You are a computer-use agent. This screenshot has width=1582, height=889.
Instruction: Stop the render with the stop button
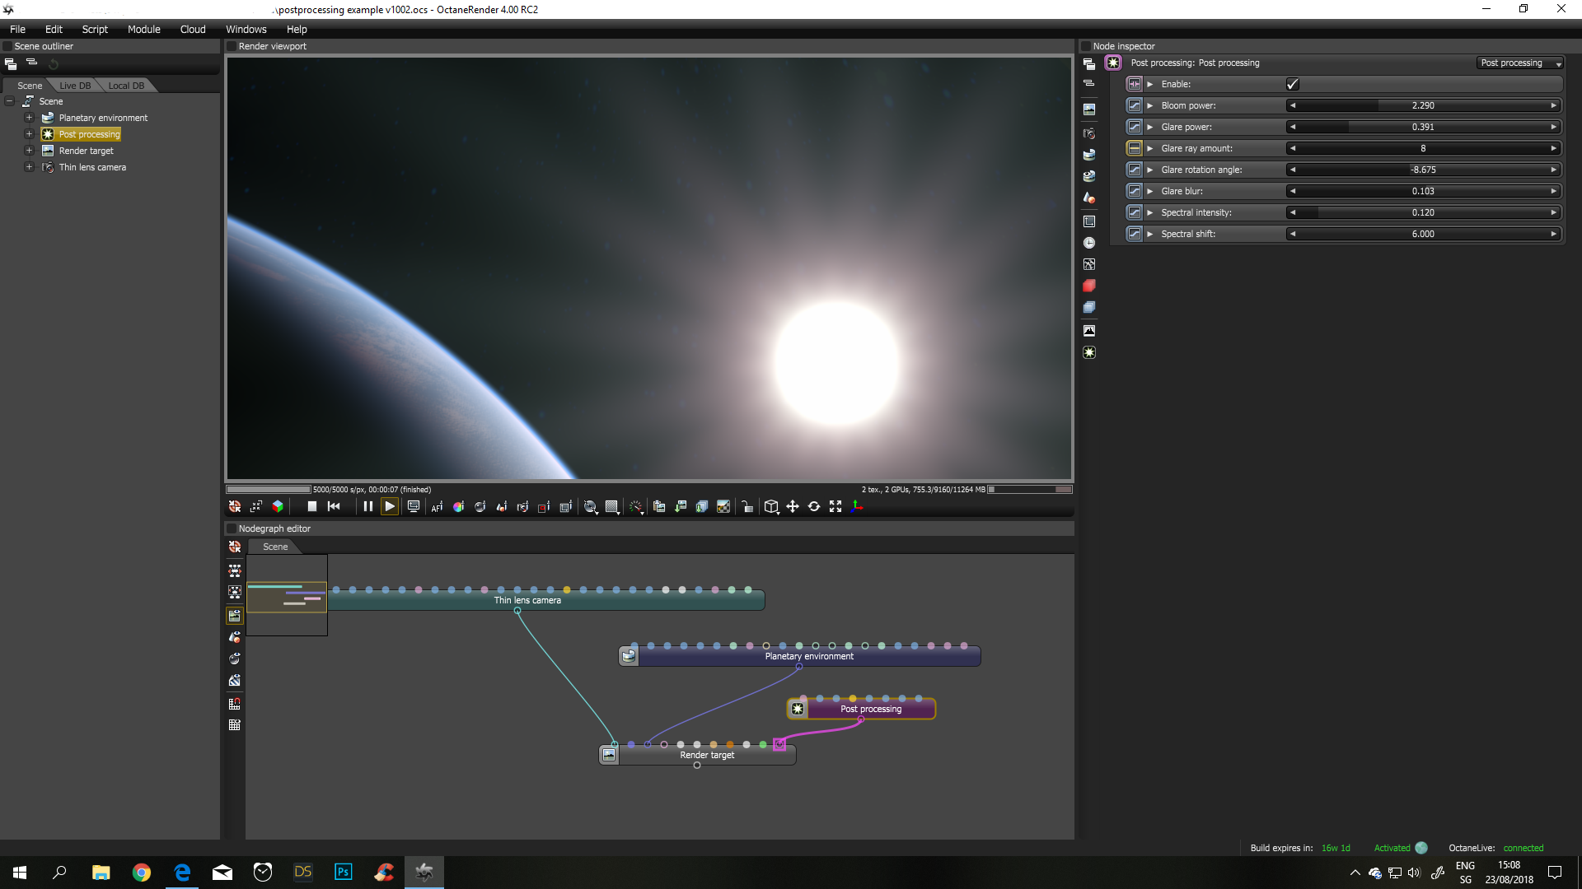coord(311,507)
